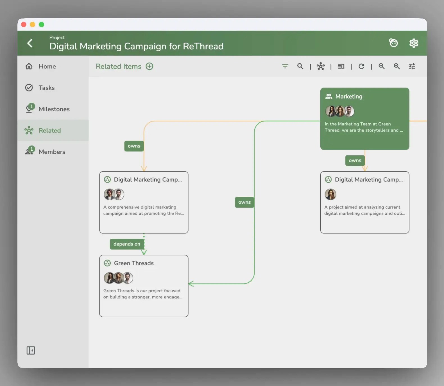The height and width of the screenshot is (386, 444).
Task: Open the Marketing team card
Action: [365, 119]
